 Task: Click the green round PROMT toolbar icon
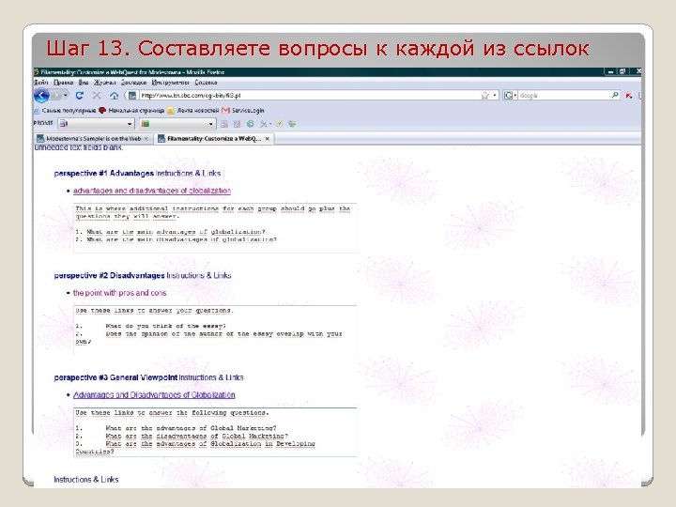tap(250, 124)
